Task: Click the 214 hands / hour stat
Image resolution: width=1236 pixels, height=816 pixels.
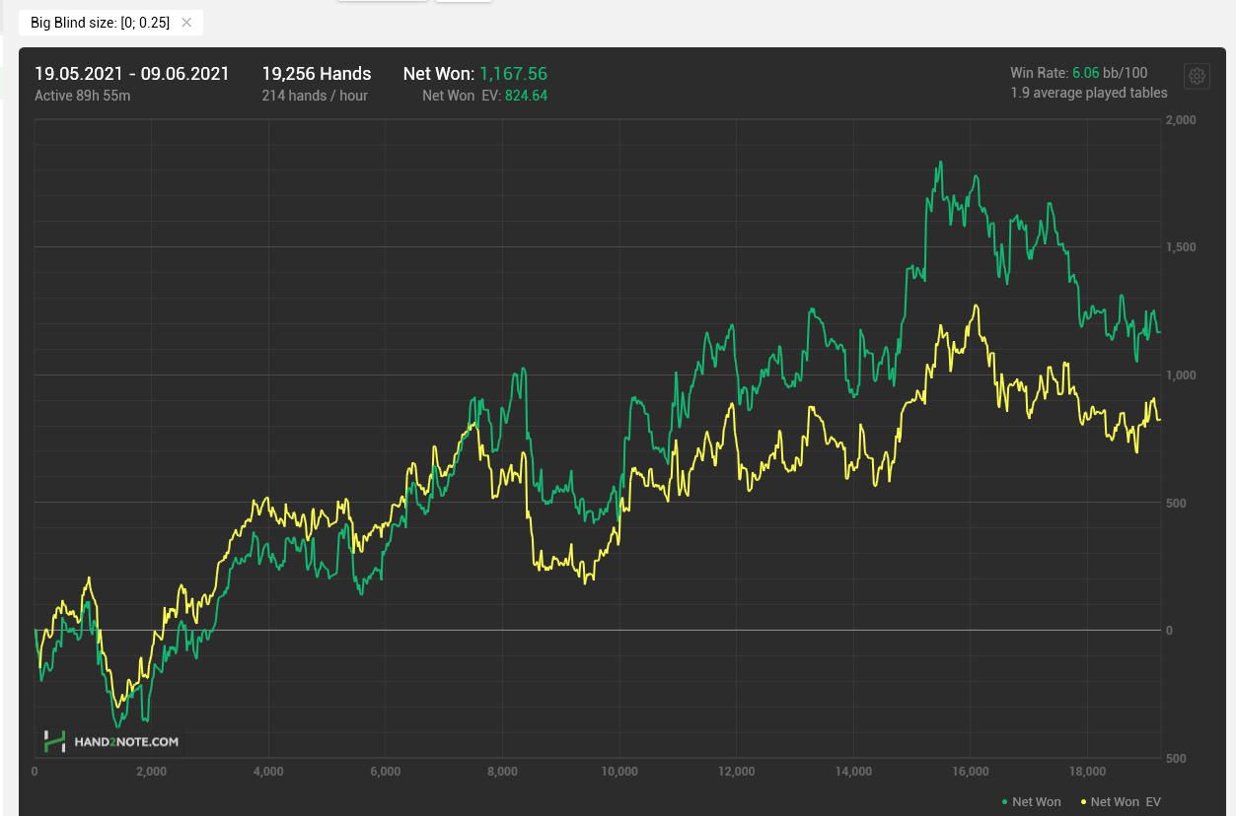Action: click(314, 96)
